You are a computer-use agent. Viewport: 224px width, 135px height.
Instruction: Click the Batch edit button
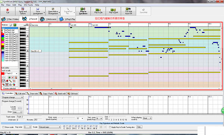coord(60,94)
